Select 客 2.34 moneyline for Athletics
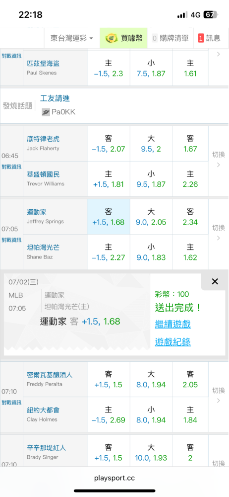 click(x=190, y=217)
